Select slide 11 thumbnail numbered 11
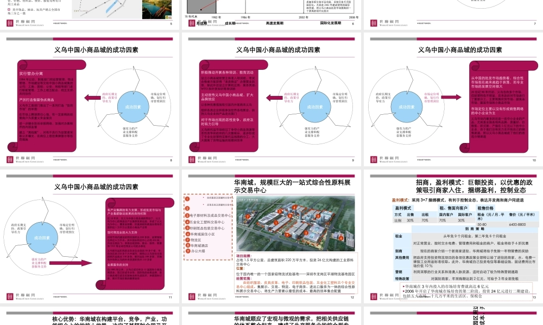The height and width of the screenshot is (325, 543). pyautogui.click(x=90, y=236)
